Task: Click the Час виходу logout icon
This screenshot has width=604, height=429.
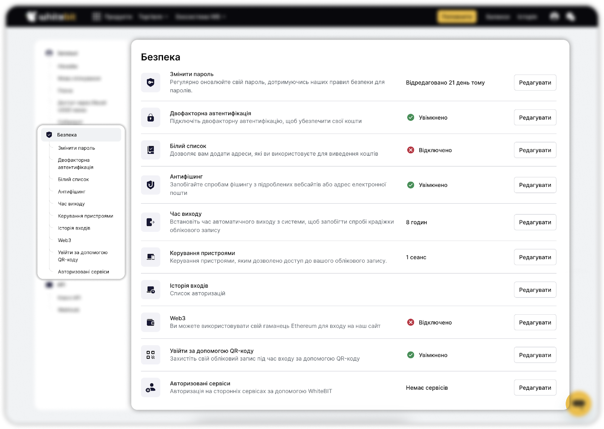Action: 151,222
